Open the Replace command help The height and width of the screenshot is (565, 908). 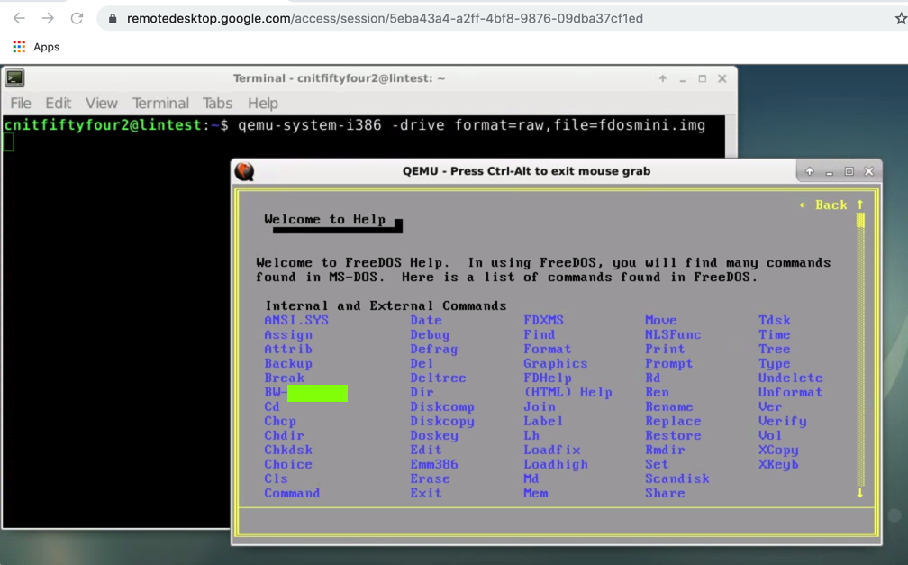674,422
